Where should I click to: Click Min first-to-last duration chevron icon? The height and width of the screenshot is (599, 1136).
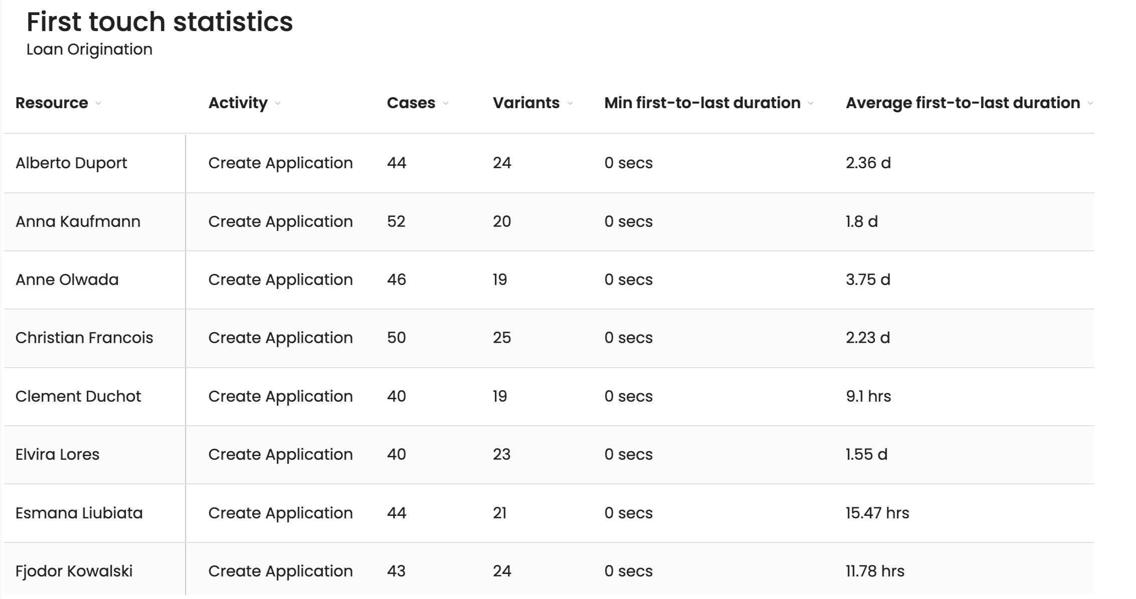click(x=811, y=104)
